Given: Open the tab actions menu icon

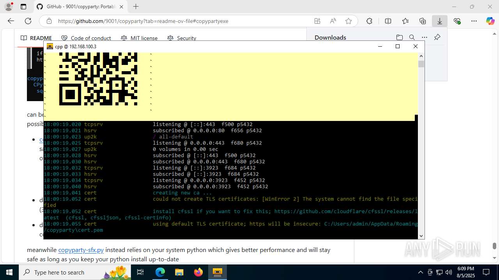Looking at the screenshot, I should [x=23, y=7].
